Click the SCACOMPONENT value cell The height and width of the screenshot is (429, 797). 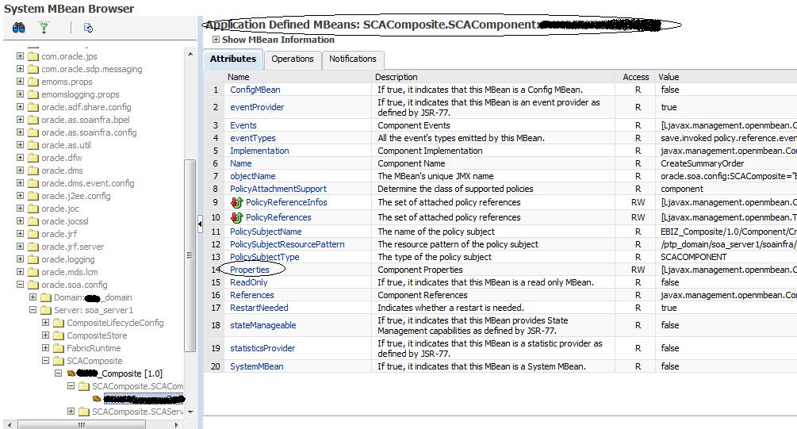(693, 257)
